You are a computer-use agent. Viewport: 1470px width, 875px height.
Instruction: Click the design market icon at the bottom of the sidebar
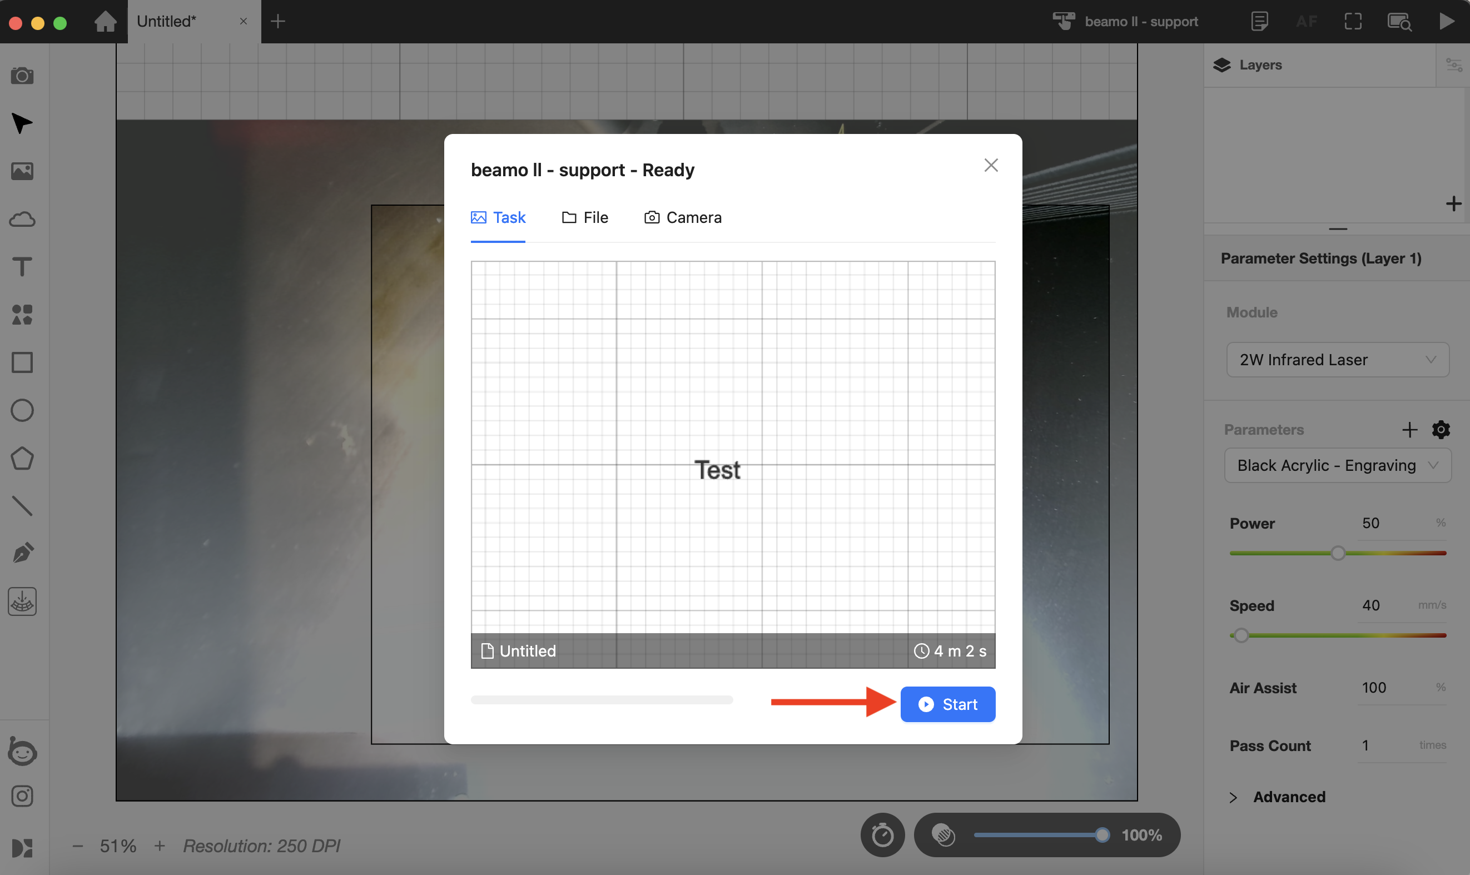(x=22, y=848)
